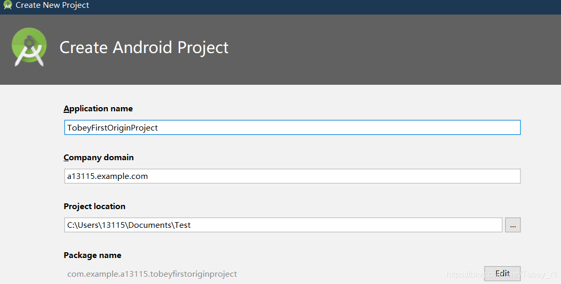
Task: Click the Company domain label
Action: pos(99,158)
